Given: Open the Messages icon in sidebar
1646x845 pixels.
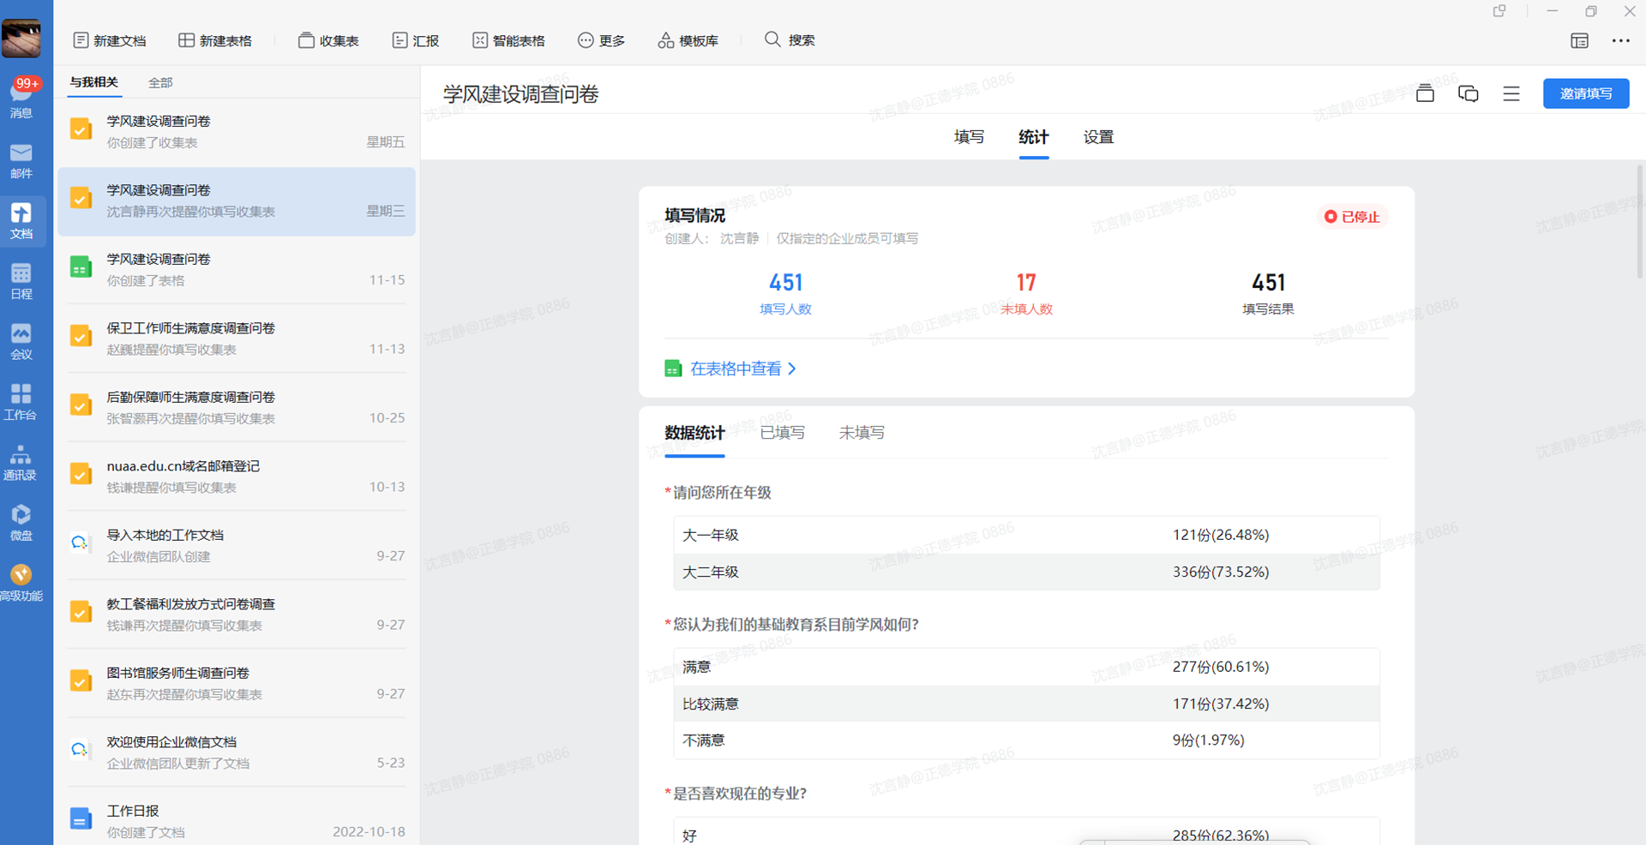Looking at the screenshot, I should (21, 99).
